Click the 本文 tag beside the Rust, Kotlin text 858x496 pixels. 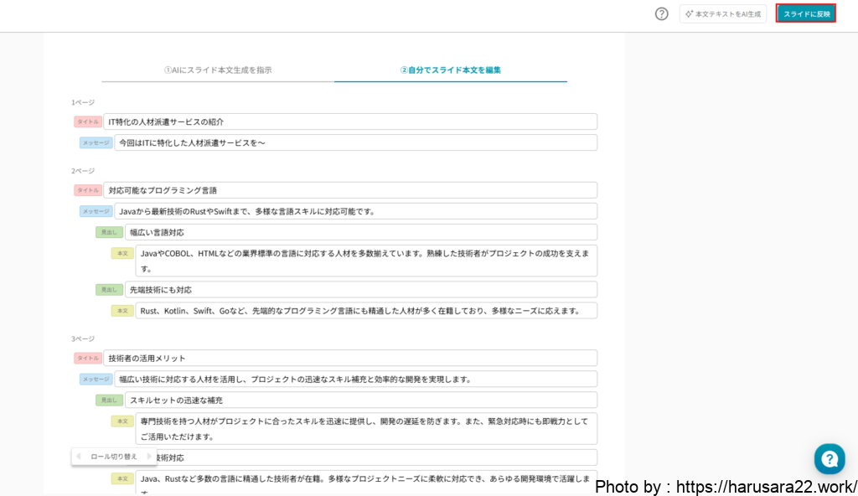pyautogui.click(x=122, y=311)
